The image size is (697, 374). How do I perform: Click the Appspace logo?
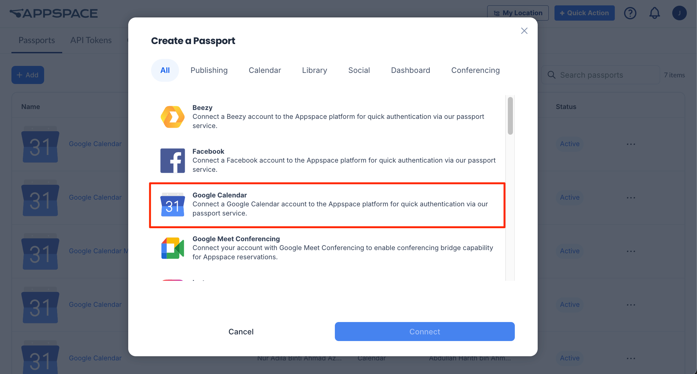point(54,13)
